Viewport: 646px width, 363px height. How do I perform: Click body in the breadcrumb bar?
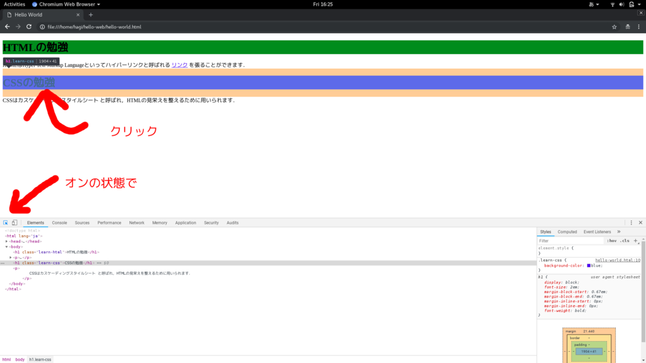20,360
